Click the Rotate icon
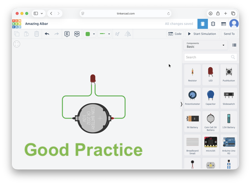Screen dimensions: 251x185 117,34
